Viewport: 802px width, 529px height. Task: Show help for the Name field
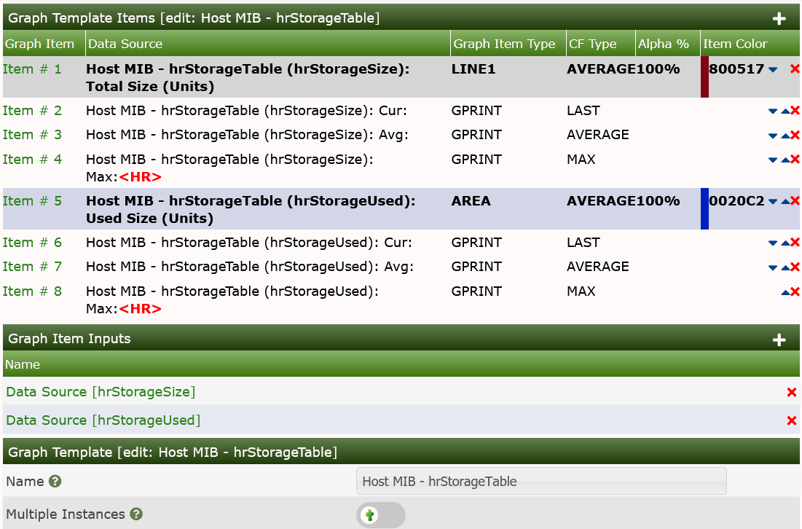55,482
